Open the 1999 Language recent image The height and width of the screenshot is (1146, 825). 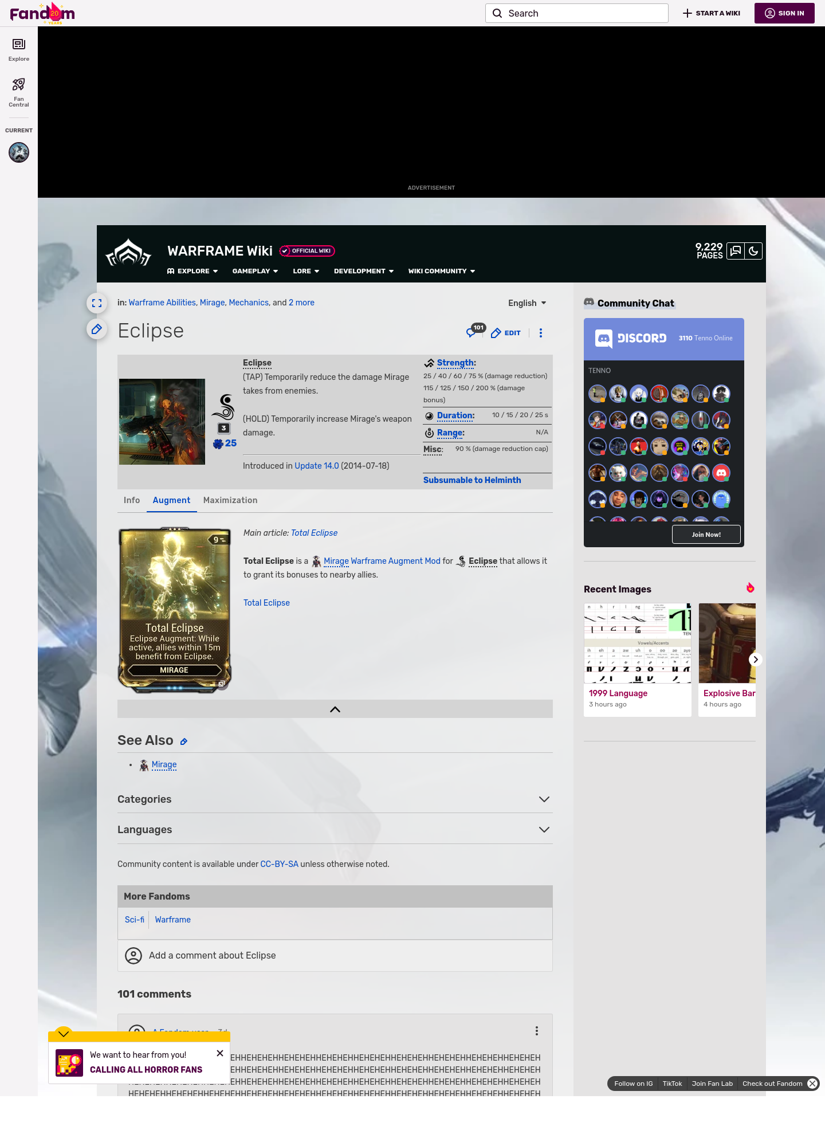point(638,643)
